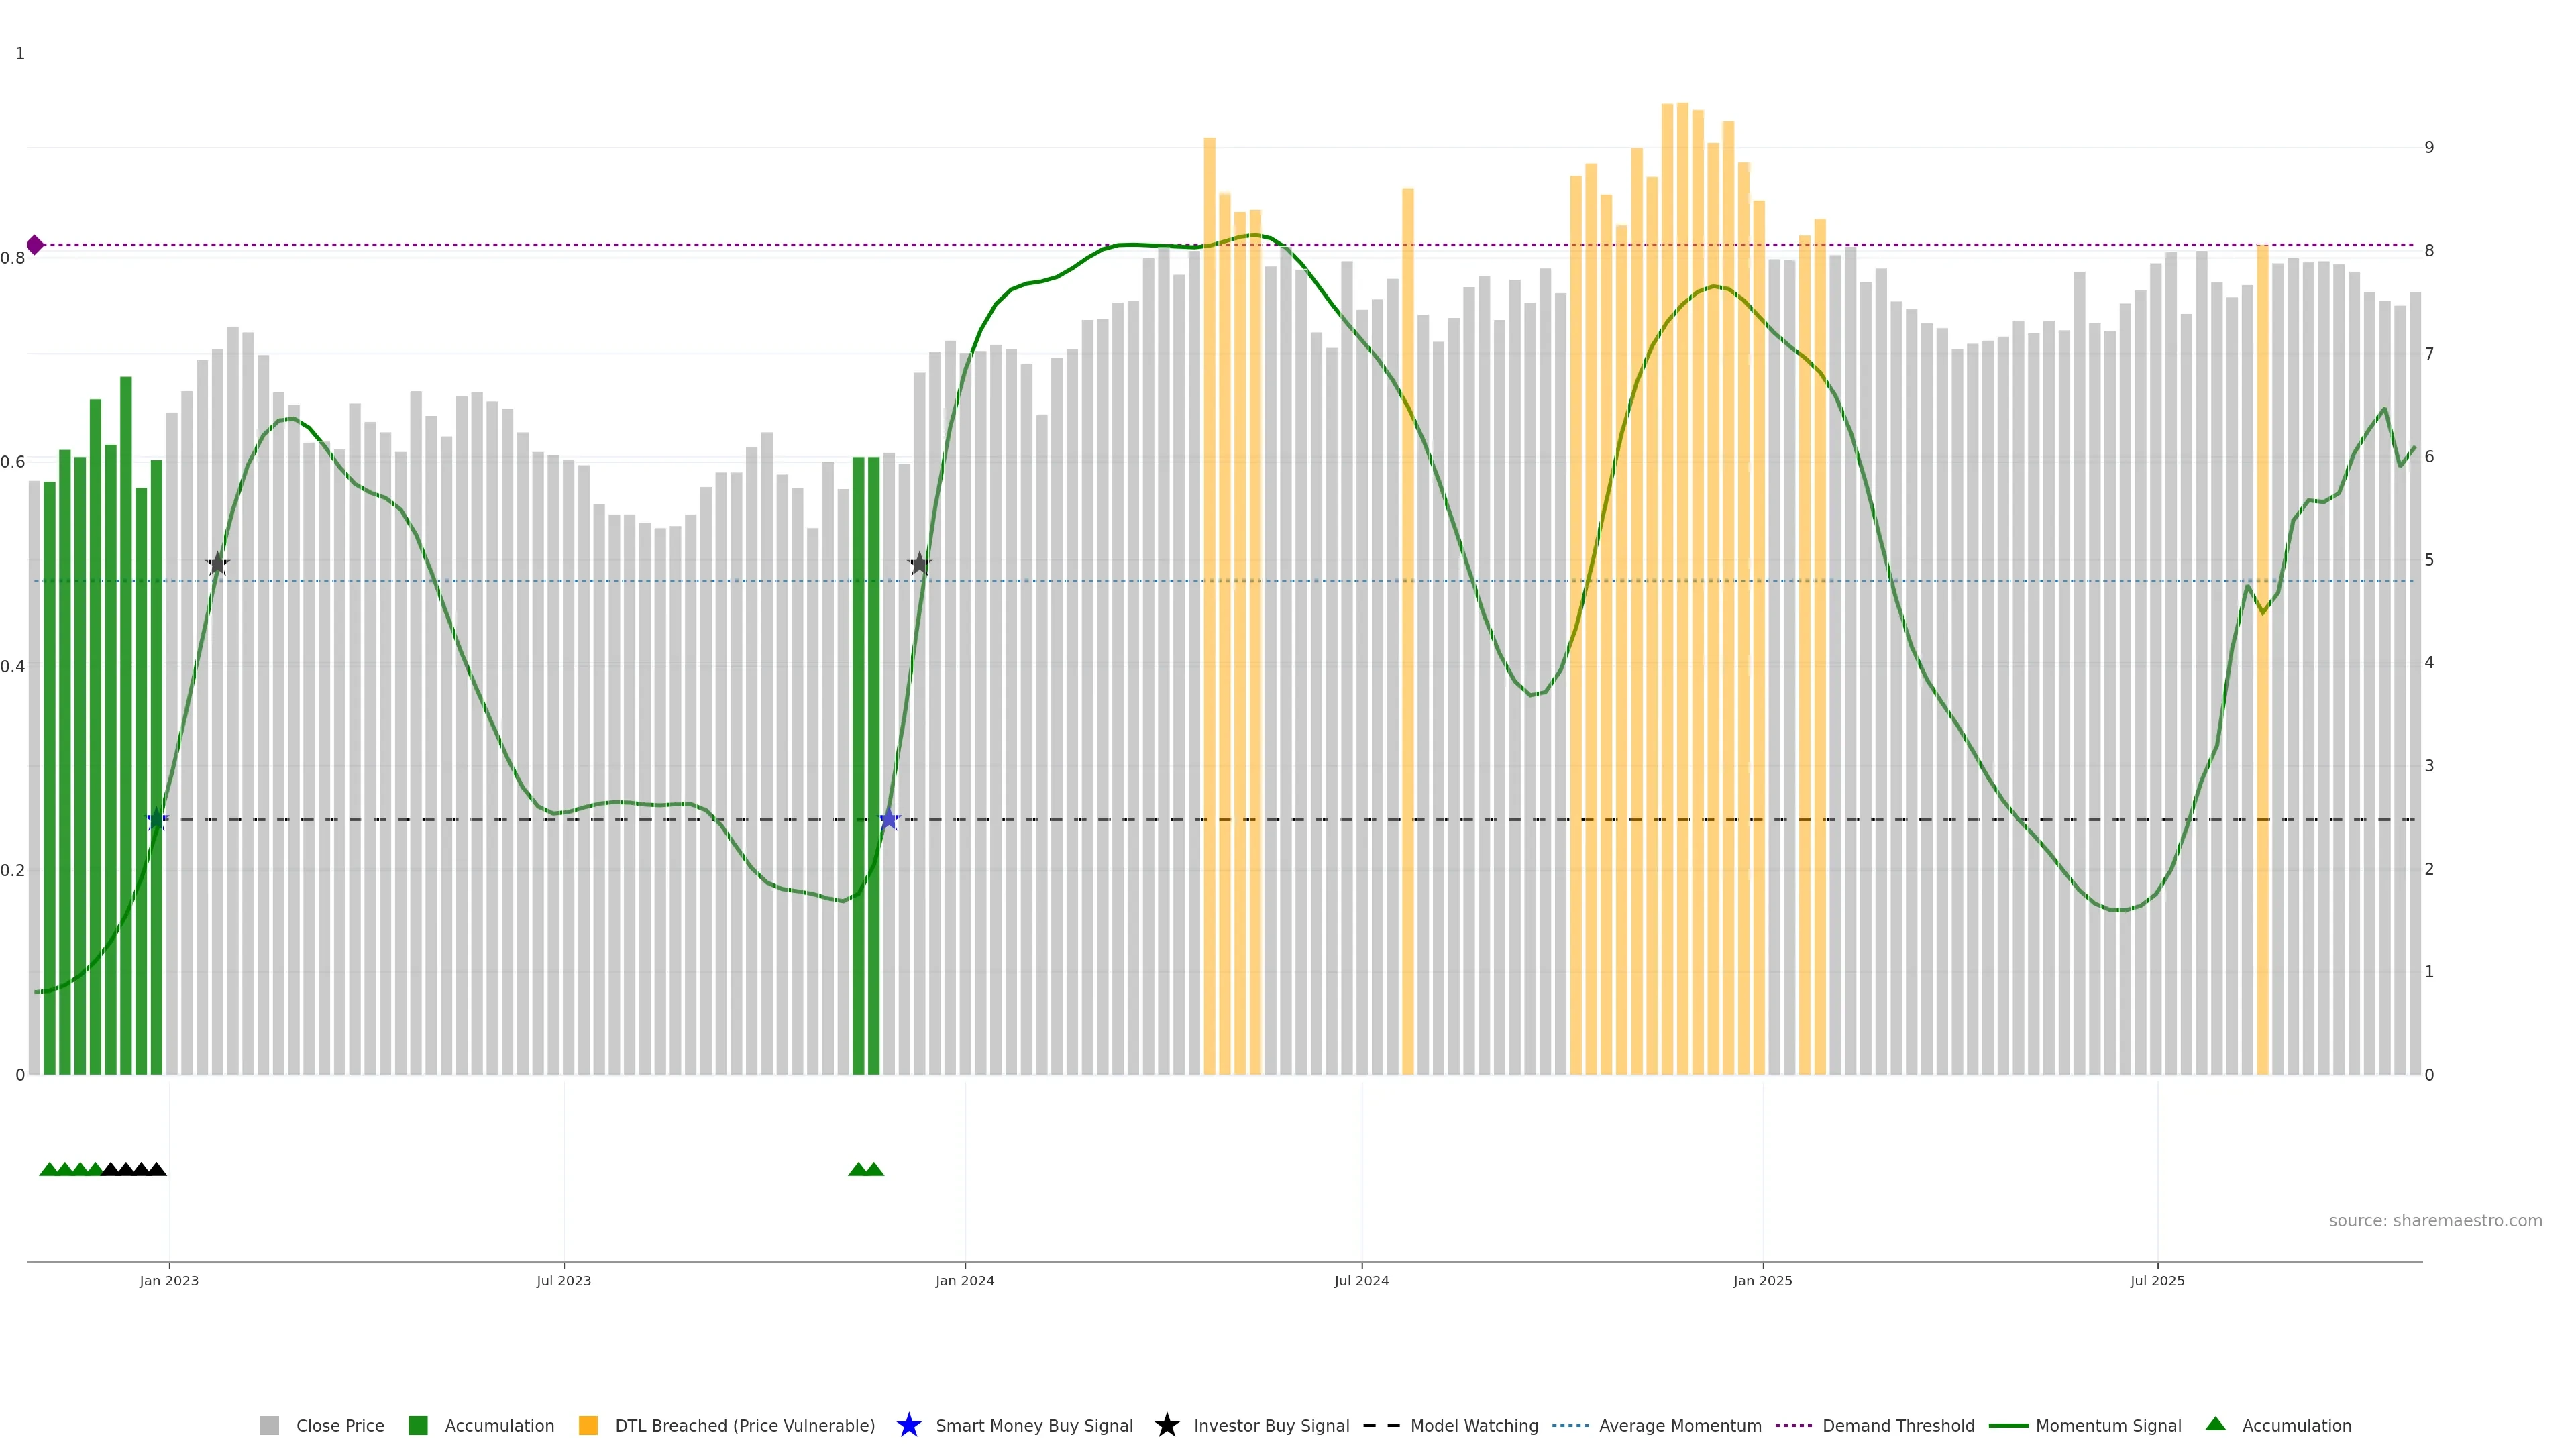Click the black star marker near Jan 2024
Viewport: 2576px width, 1449px height.
point(919,564)
